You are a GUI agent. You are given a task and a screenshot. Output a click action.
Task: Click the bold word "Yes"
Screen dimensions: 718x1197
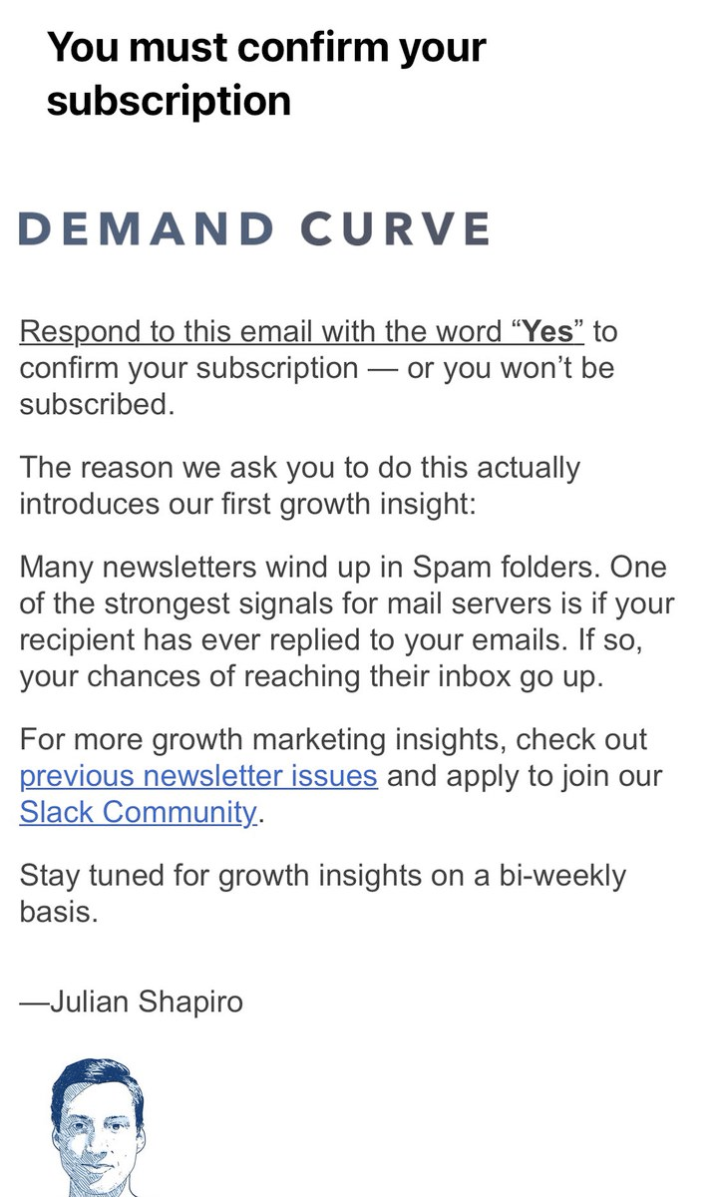(x=547, y=332)
